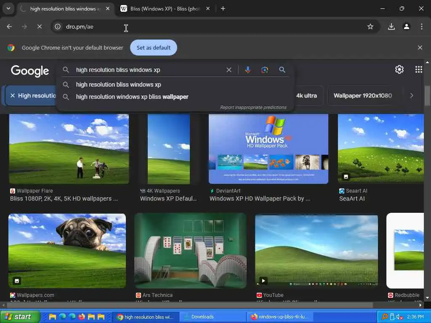Remove the High resolution filter chip
This screenshot has height=323, width=431.
pos(12,95)
